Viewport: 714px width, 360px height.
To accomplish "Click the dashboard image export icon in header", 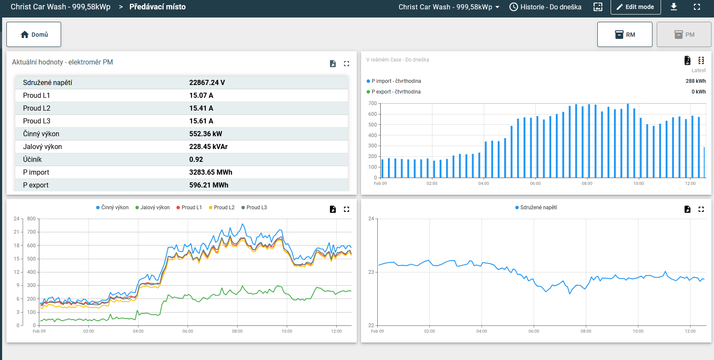I will [x=598, y=7].
